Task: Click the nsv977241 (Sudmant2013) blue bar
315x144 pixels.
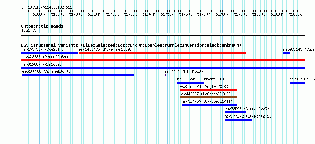Action: click(x=190, y=83)
